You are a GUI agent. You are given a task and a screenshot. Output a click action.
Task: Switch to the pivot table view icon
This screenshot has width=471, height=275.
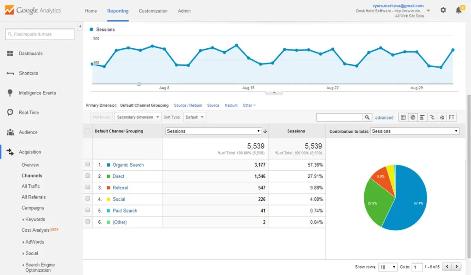[x=452, y=117]
